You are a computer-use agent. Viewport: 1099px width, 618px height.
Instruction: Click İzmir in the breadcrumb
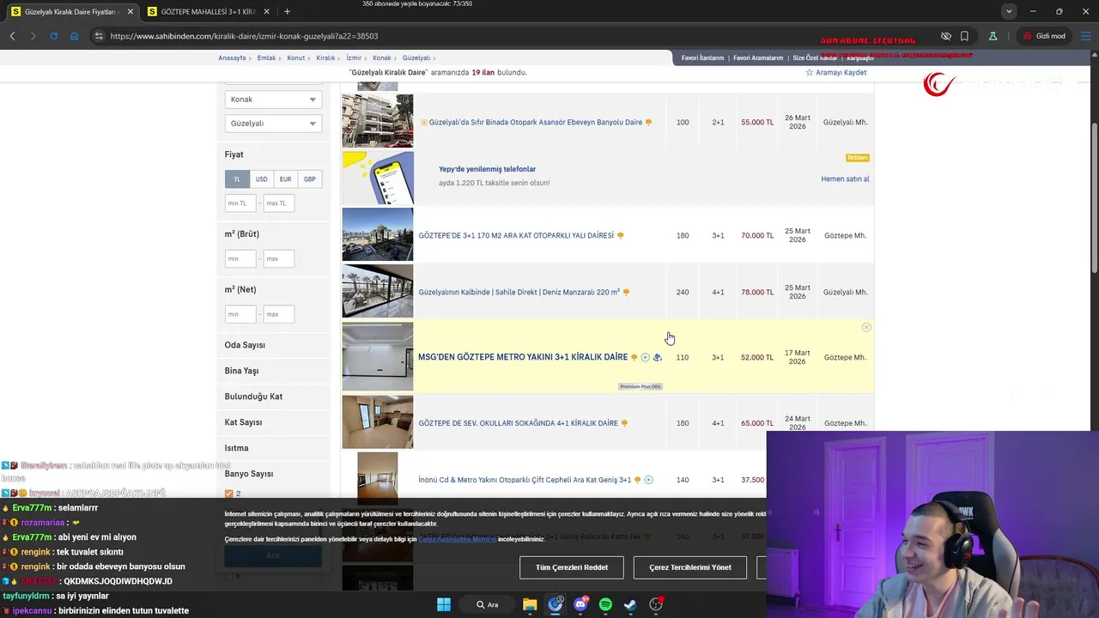pos(354,58)
